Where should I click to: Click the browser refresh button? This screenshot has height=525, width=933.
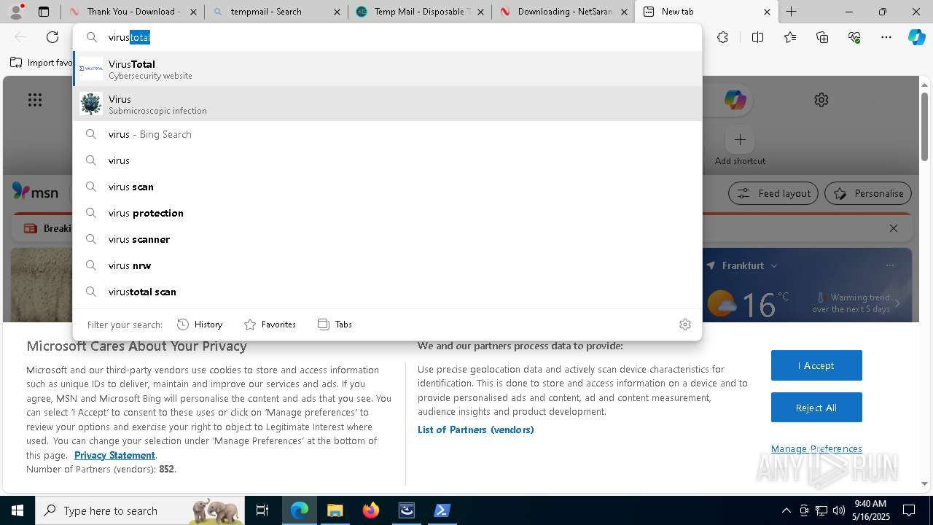coord(52,37)
